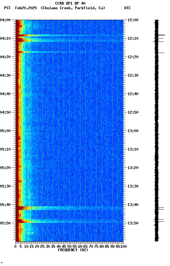Image resolution: width=170 pixels, height=266 pixels.
Task: Click the 05:40 PST time label
Action: click(x=5, y=205)
